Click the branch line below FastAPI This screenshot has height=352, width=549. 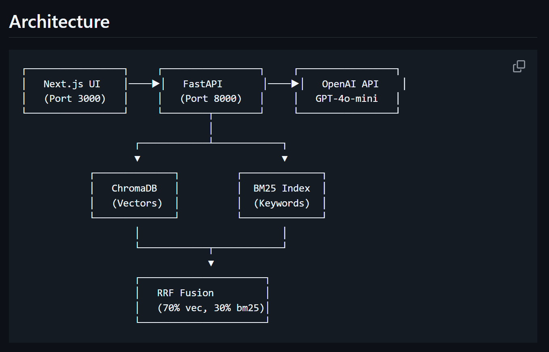click(x=211, y=129)
